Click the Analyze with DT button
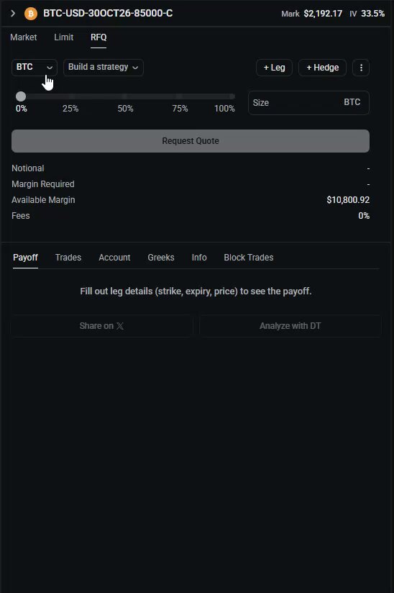Screen dimensions: 394x593 290,326
